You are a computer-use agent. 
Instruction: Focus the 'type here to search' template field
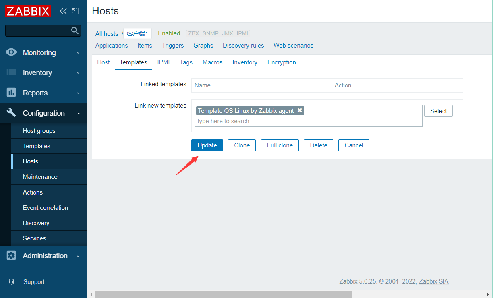[308, 121]
